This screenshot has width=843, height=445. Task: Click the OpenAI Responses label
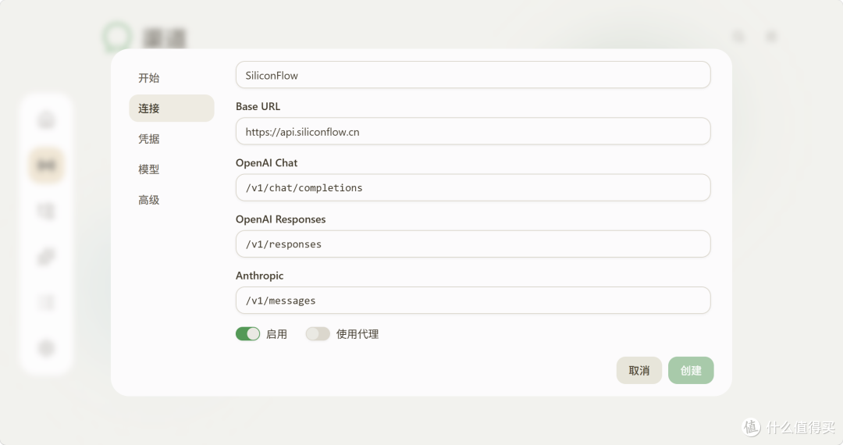coord(281,219)
